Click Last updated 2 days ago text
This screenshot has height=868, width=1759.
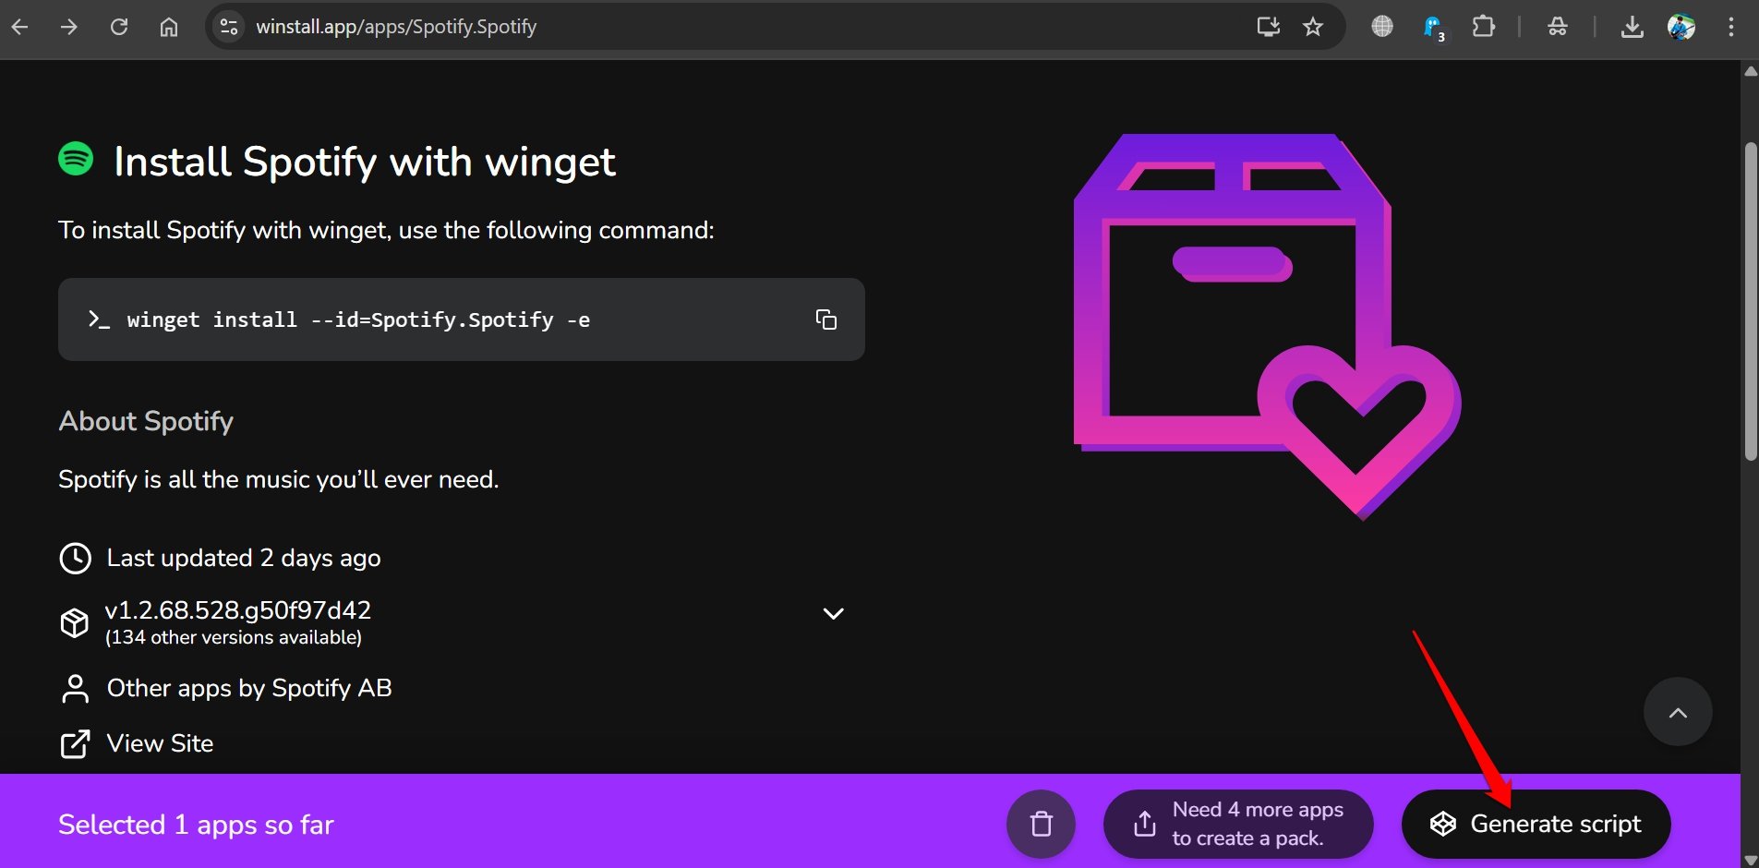tap(244, 558)
